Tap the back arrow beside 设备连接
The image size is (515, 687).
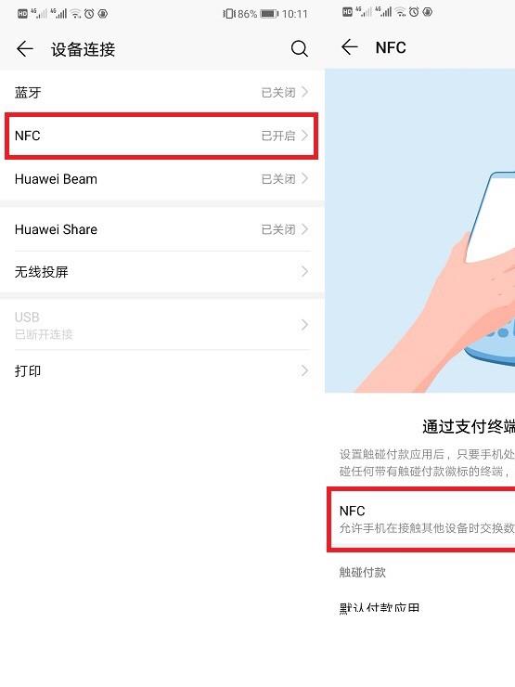[25, 48]
